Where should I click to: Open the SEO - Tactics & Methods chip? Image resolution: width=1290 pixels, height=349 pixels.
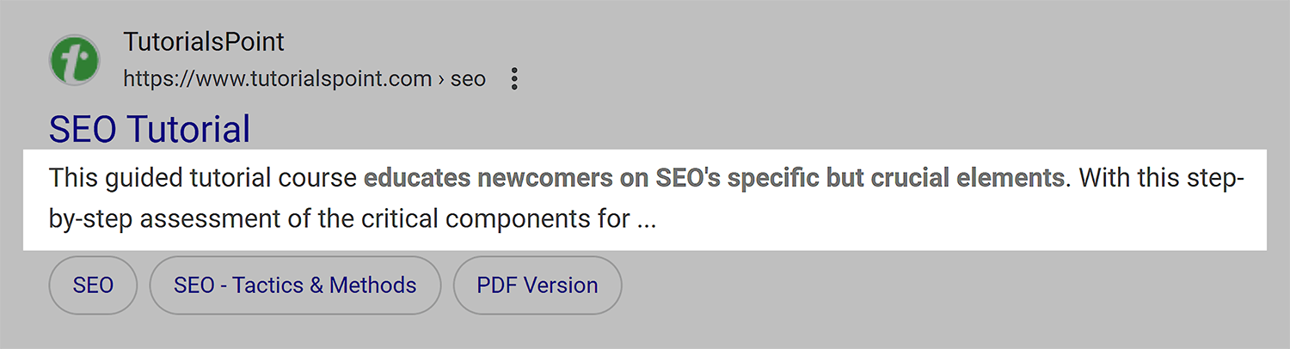(x=295, y=285)
